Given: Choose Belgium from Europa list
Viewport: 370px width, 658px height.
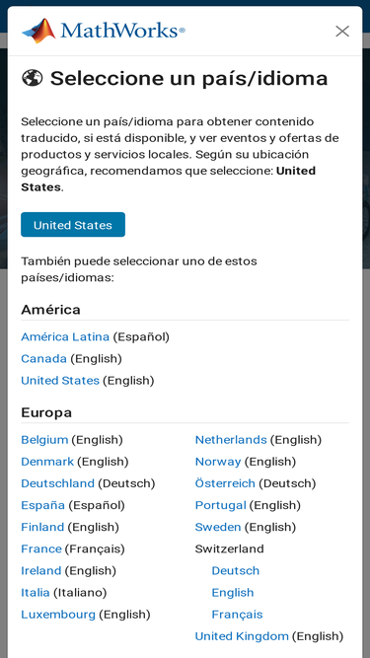Looking at the screenshot, I should pyautogui.click(x=44, y=440).
